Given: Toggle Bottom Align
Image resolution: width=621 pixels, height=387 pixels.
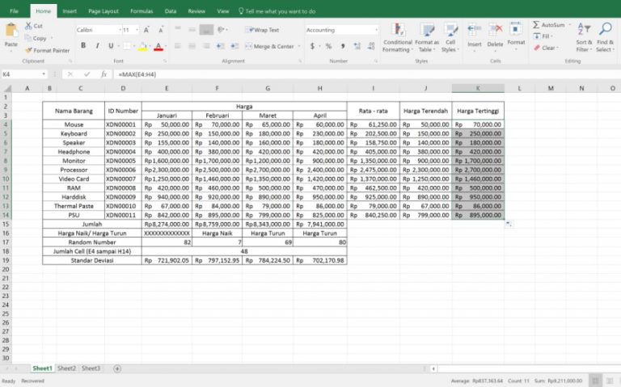Looking at the screenshot, I should coord(206,30).
